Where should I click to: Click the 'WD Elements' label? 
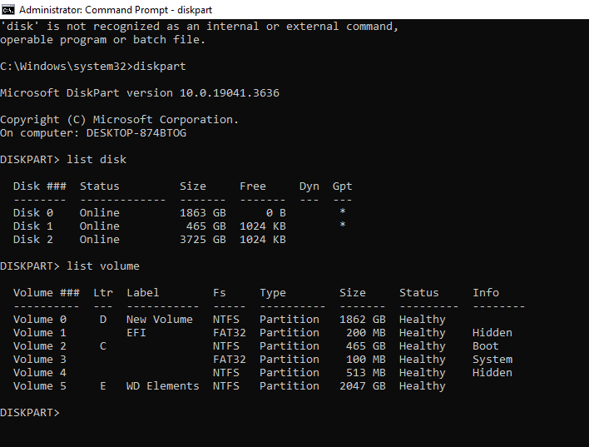(163, 386)
